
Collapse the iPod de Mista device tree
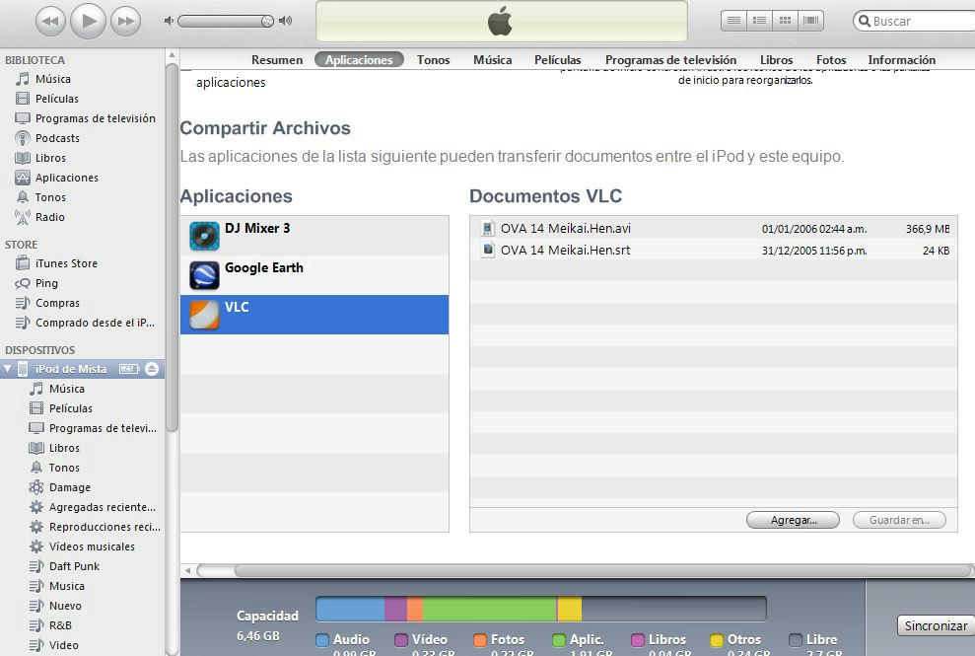click(x=8, y=369)
